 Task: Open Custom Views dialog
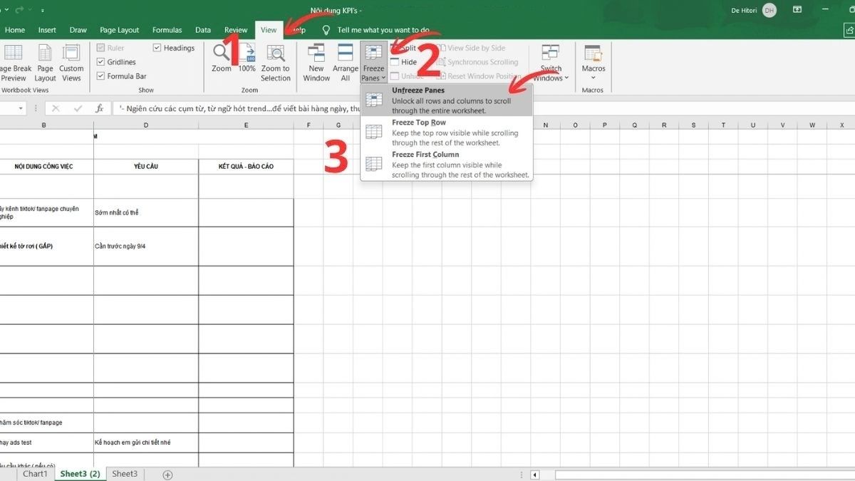tap(71, 63)
